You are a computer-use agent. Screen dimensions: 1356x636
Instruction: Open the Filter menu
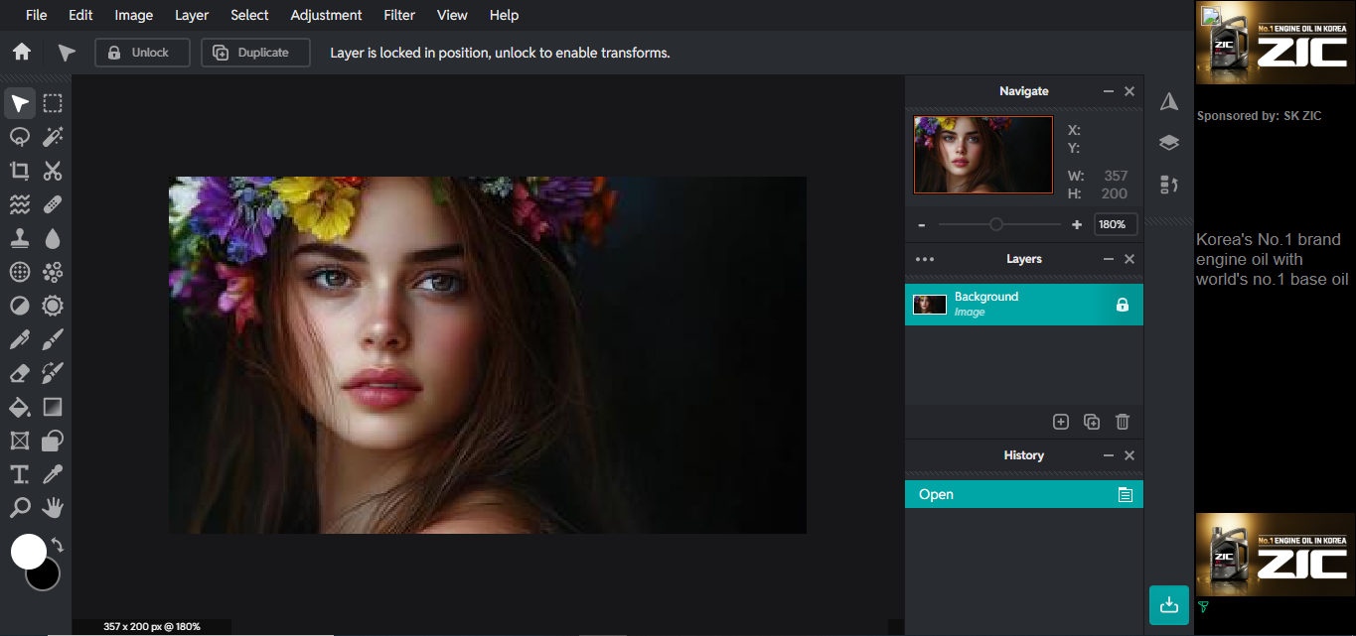399,15
